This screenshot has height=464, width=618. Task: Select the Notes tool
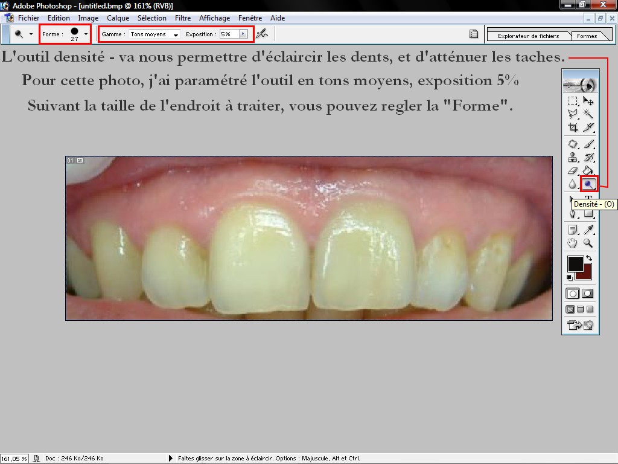pos(573,230)
